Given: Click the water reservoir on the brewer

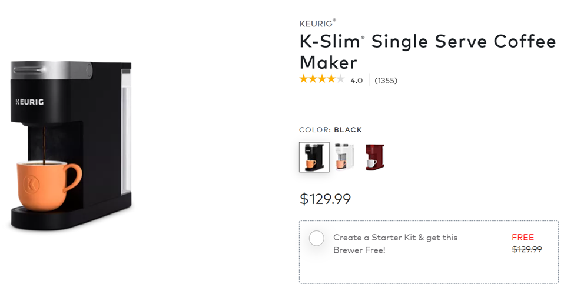Looking at the screenshot, I should click(125, 132).
